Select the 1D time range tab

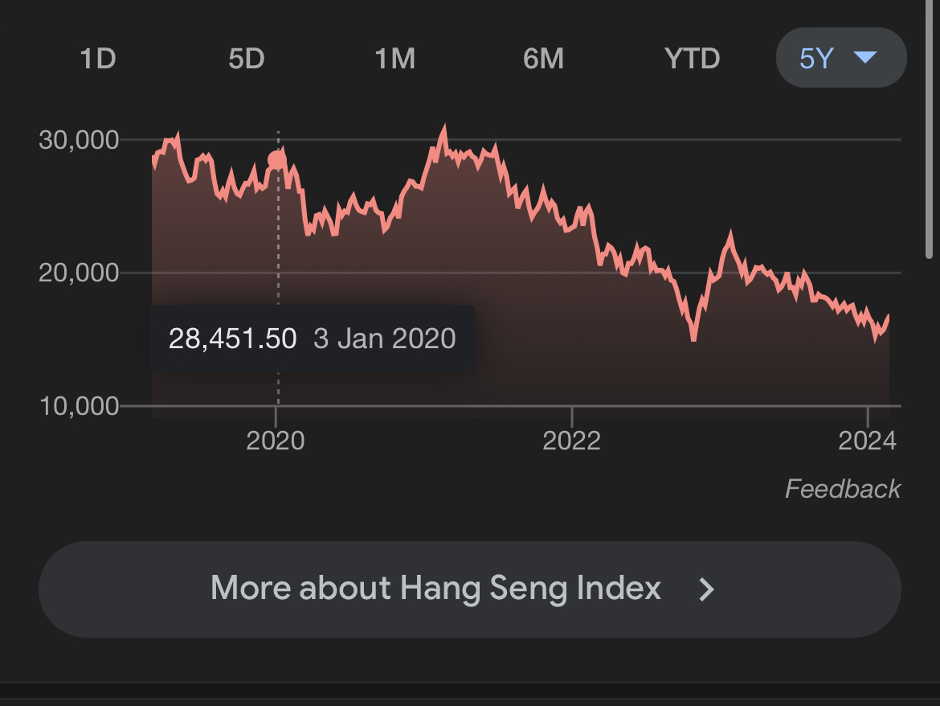point(98,59)
